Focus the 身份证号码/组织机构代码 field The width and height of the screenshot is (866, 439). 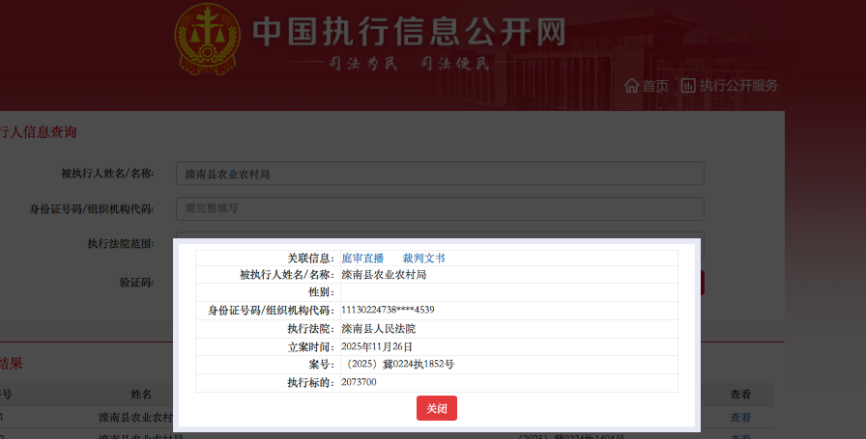click(440, 208)
